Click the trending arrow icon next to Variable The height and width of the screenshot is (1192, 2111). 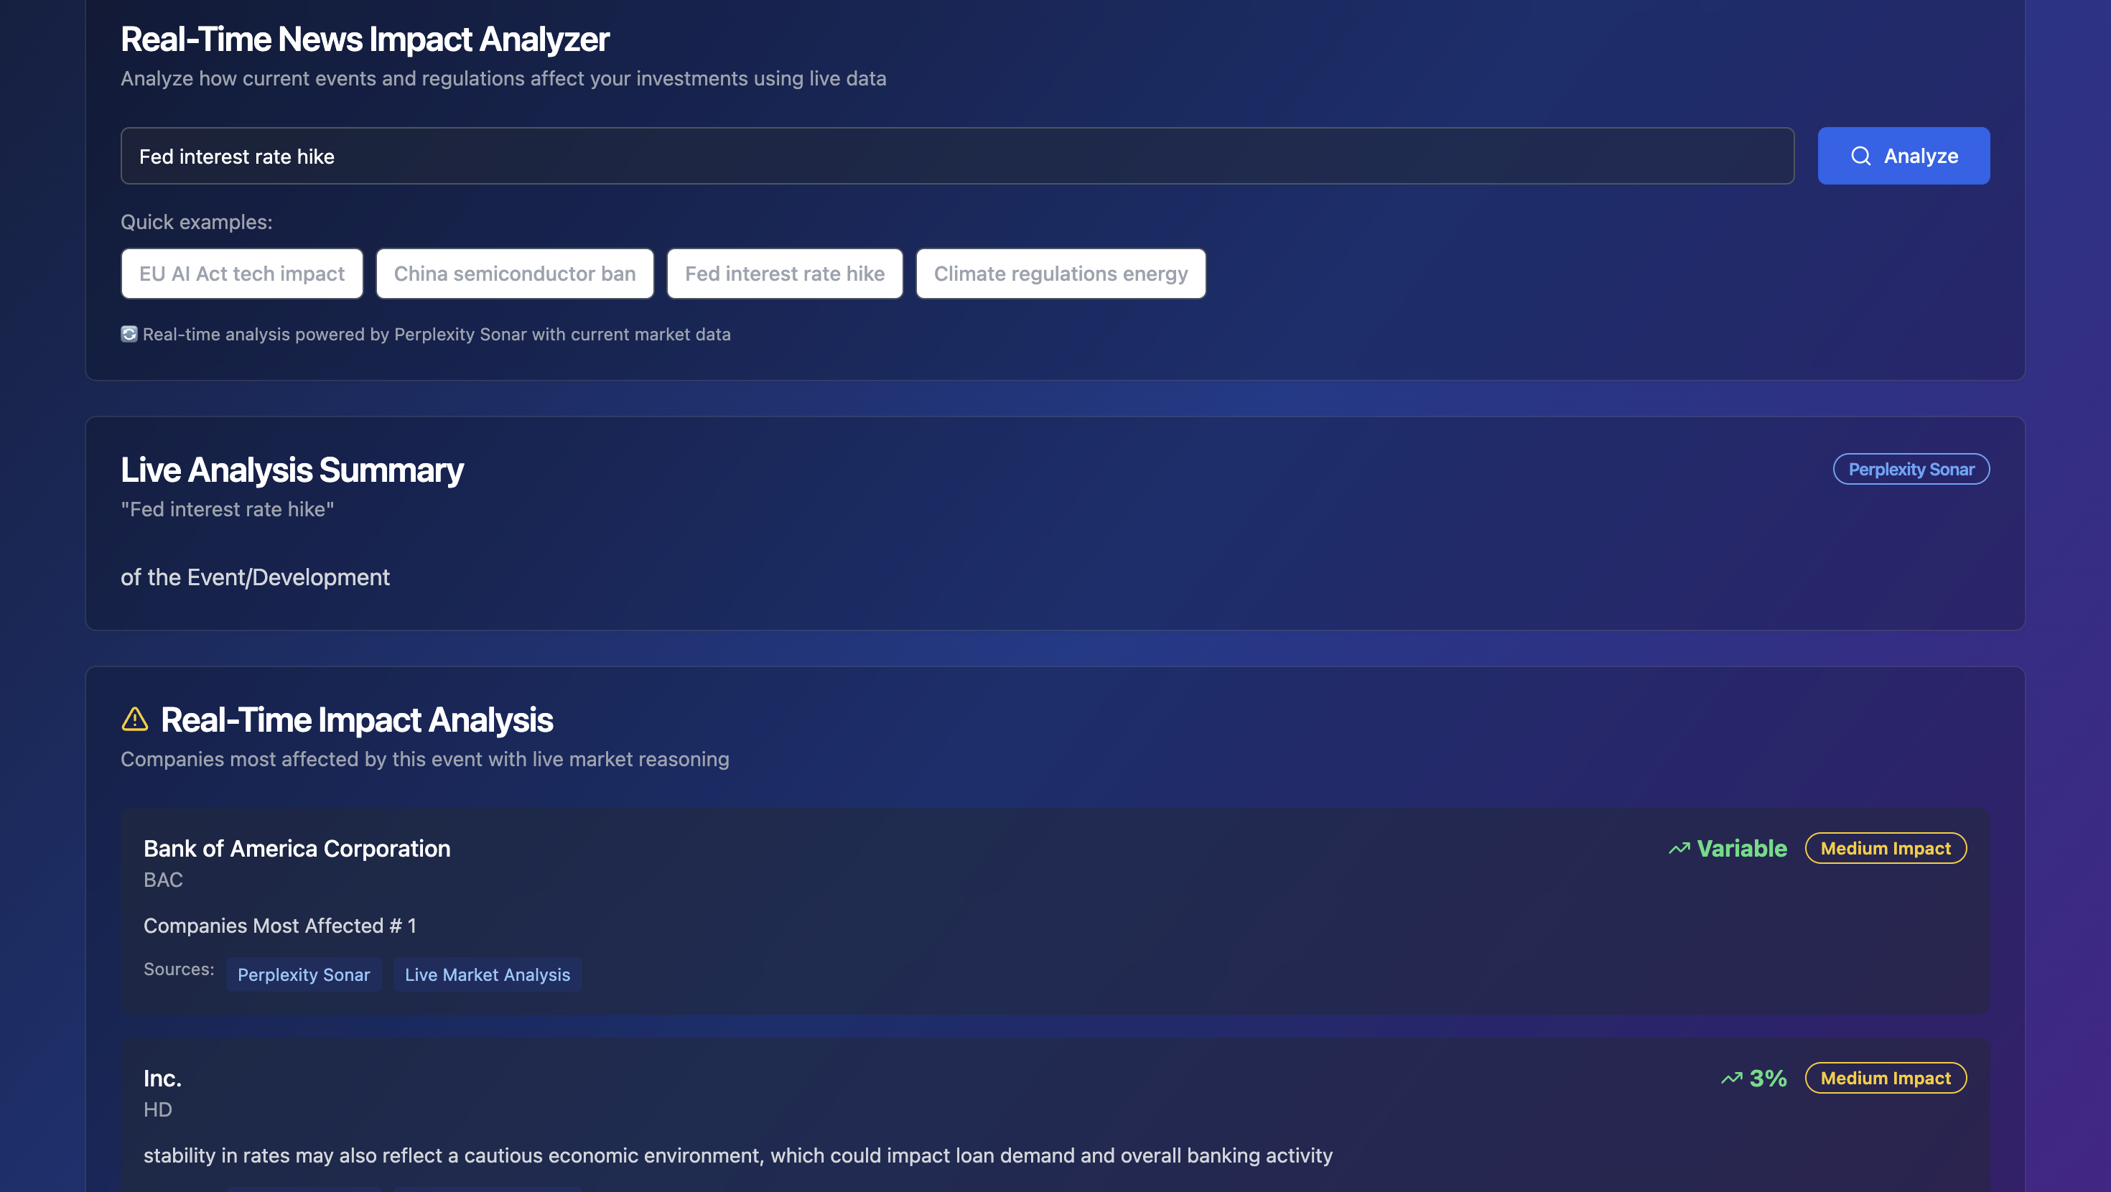click(1679, 849)
